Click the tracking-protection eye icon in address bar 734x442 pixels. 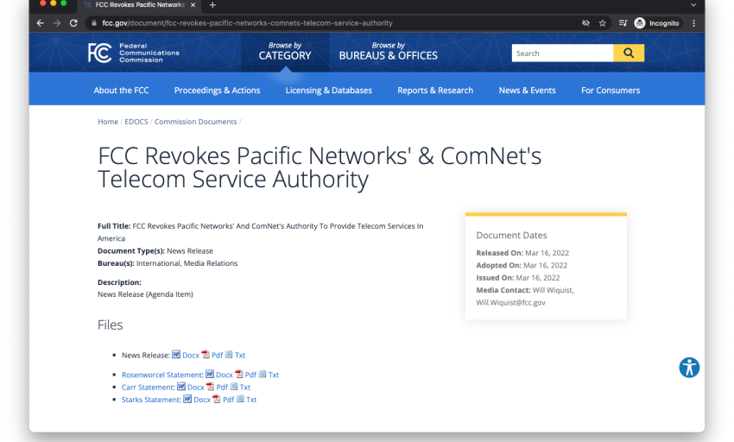(585, 23)
